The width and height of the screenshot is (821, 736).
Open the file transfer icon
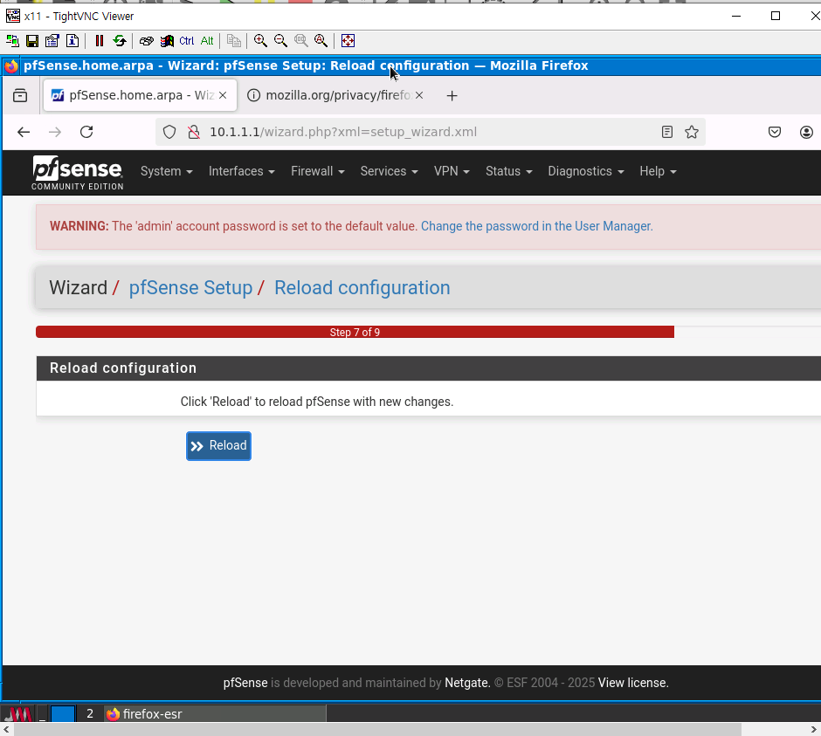[x=234, y=41]
